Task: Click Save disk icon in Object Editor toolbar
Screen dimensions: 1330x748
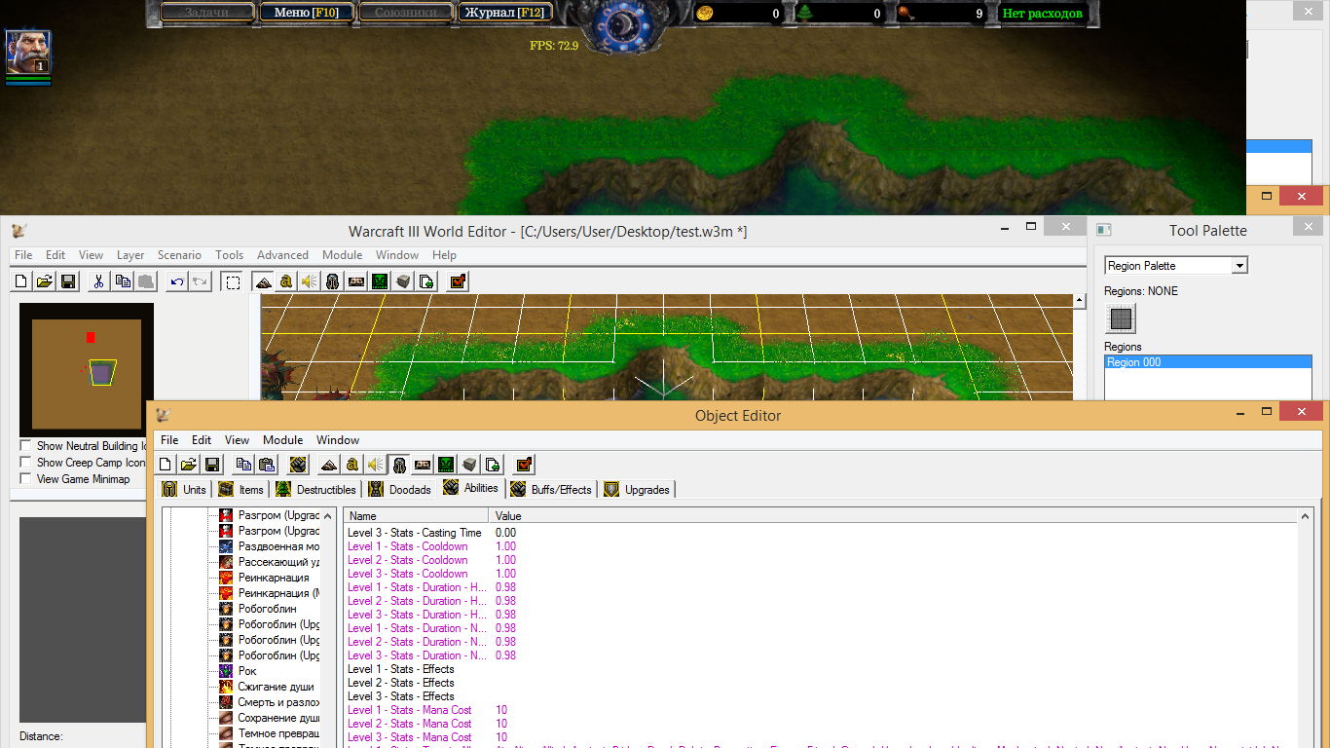Action: pos(212,465)
